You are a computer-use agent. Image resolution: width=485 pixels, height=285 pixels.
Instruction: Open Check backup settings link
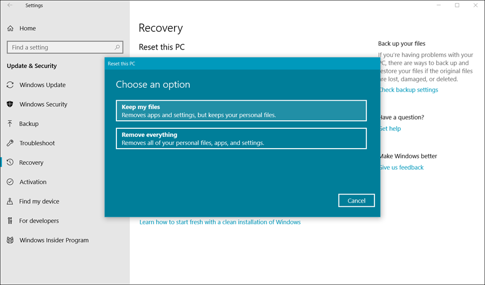(409, 90)
